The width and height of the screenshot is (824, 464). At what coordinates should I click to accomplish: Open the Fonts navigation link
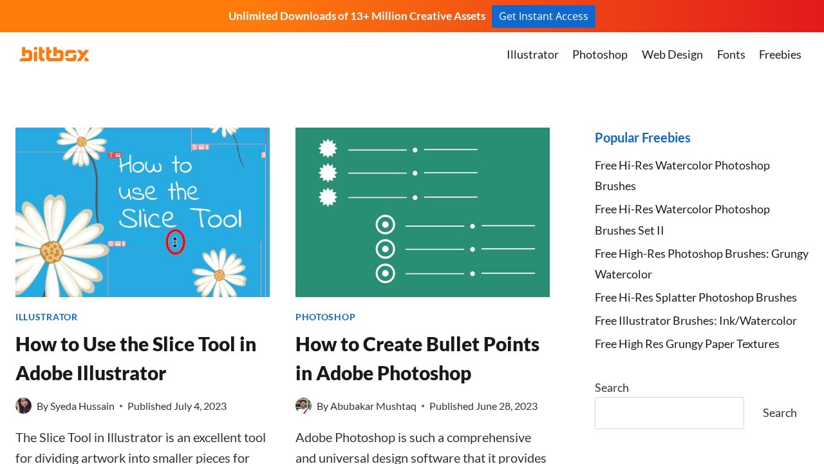click(x=731, y=55)
